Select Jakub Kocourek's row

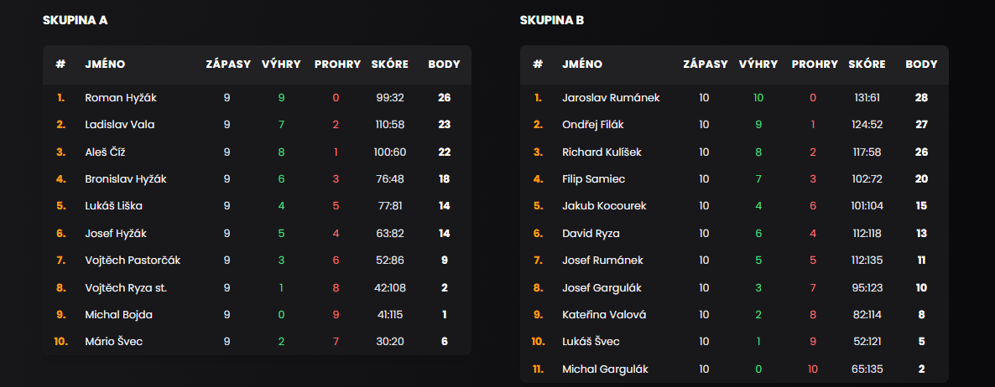(x=733, y=207)
